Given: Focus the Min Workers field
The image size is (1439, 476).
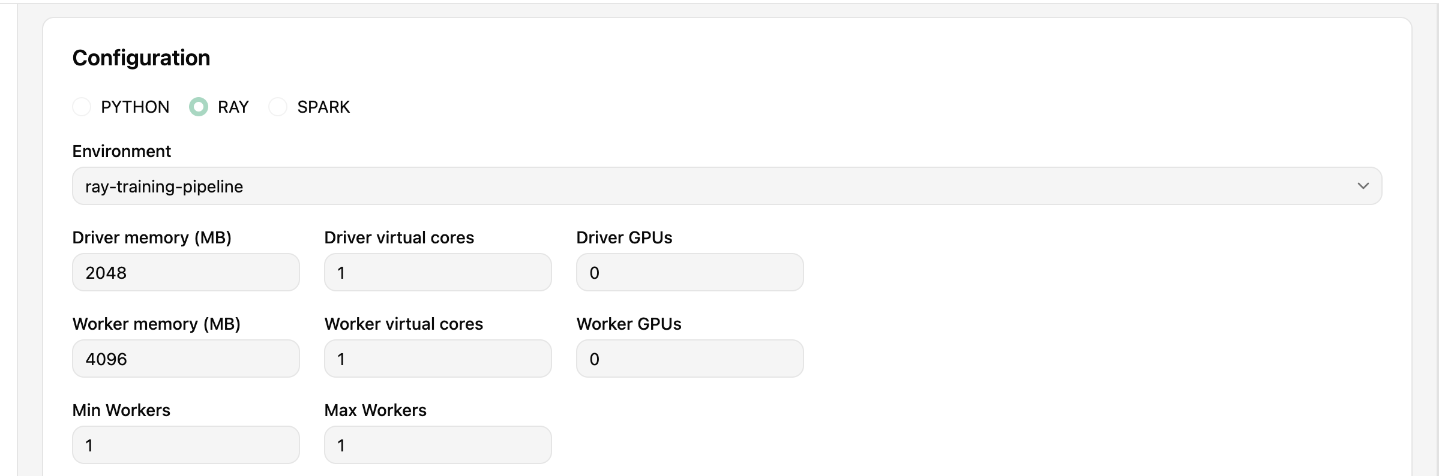Looking at the screenshot, I should pos(186,445).
